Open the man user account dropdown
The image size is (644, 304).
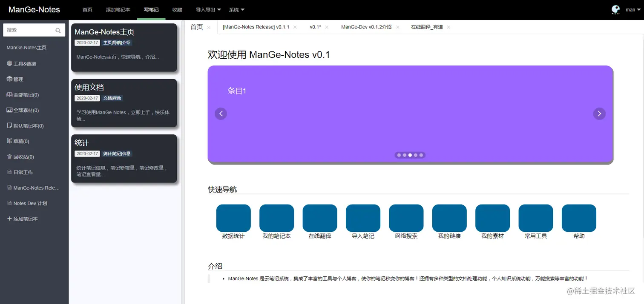click(x=632, y=9)
